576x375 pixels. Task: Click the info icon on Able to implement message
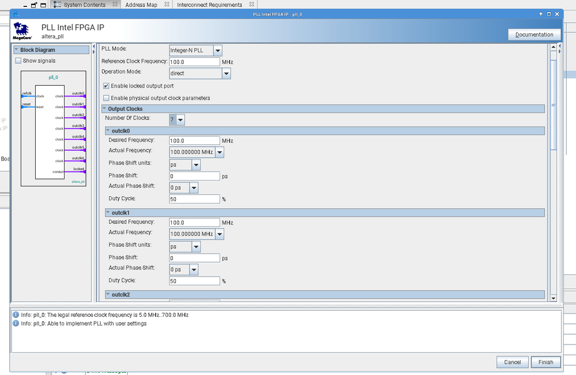(16, 323)
